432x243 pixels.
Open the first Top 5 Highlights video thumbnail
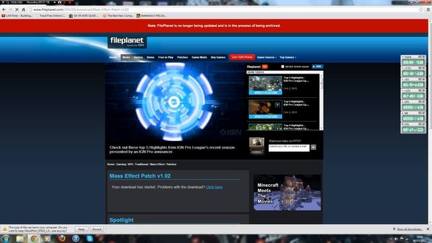265,85
